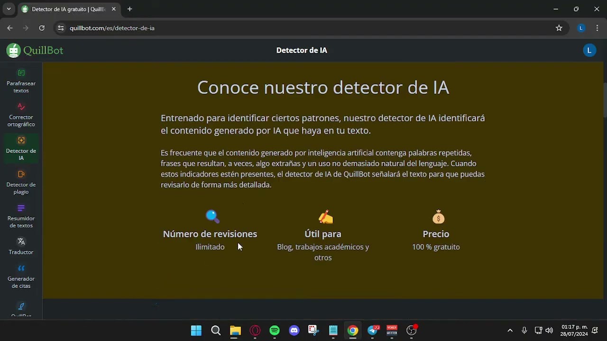The image size is (607, 341).
Task: Switch to Detector de IA gratuito tab
Action: coord(69,9)
